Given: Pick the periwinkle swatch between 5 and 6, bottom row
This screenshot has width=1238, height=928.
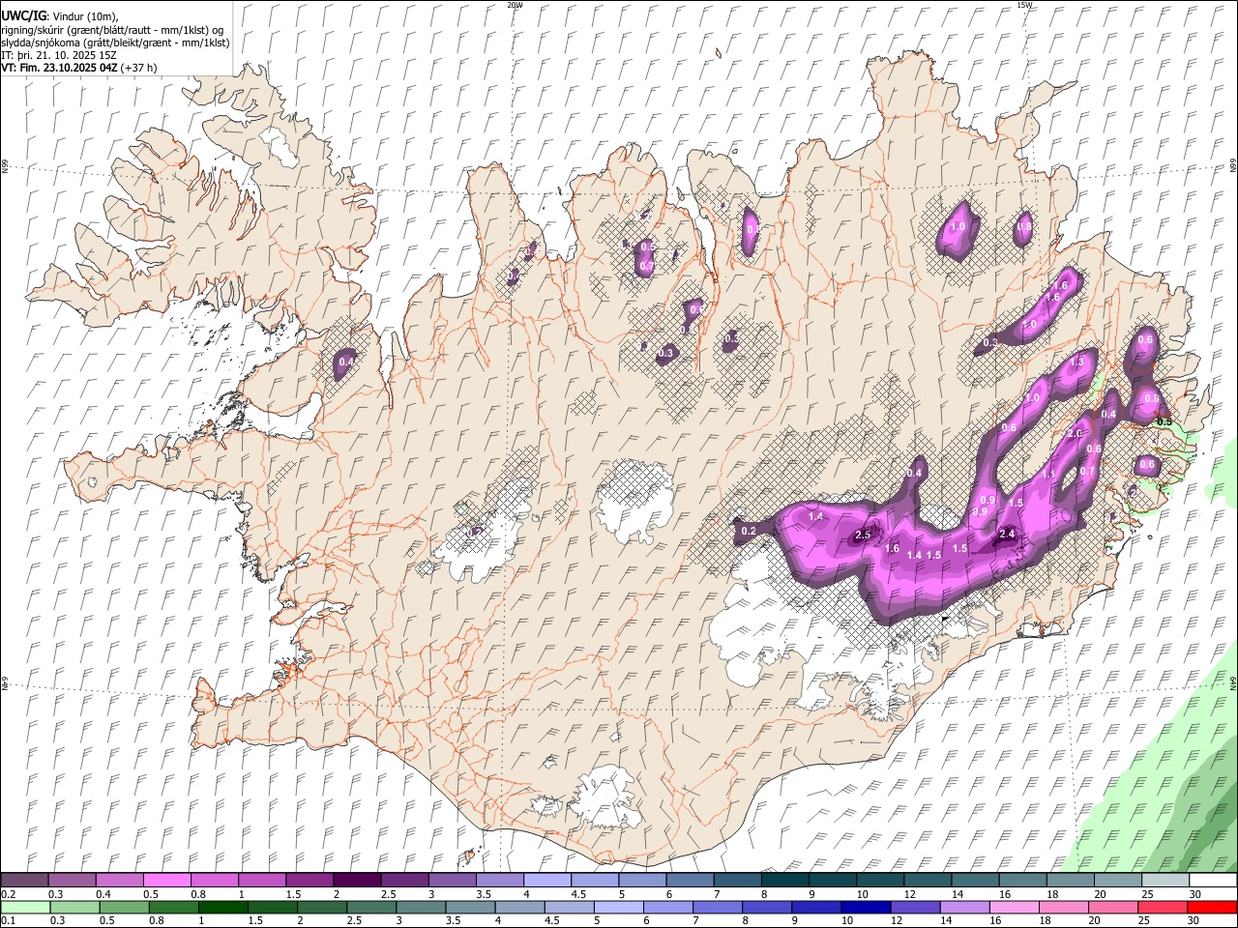Looking at the screenshot, I should pyautogui.click(x=618, y=908).
